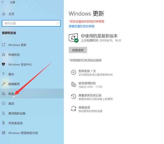The height and width of the screenshot is (144, 164).
Task: Click the 其他更新控制和设置 subtitle
Action: click(90, 111)
